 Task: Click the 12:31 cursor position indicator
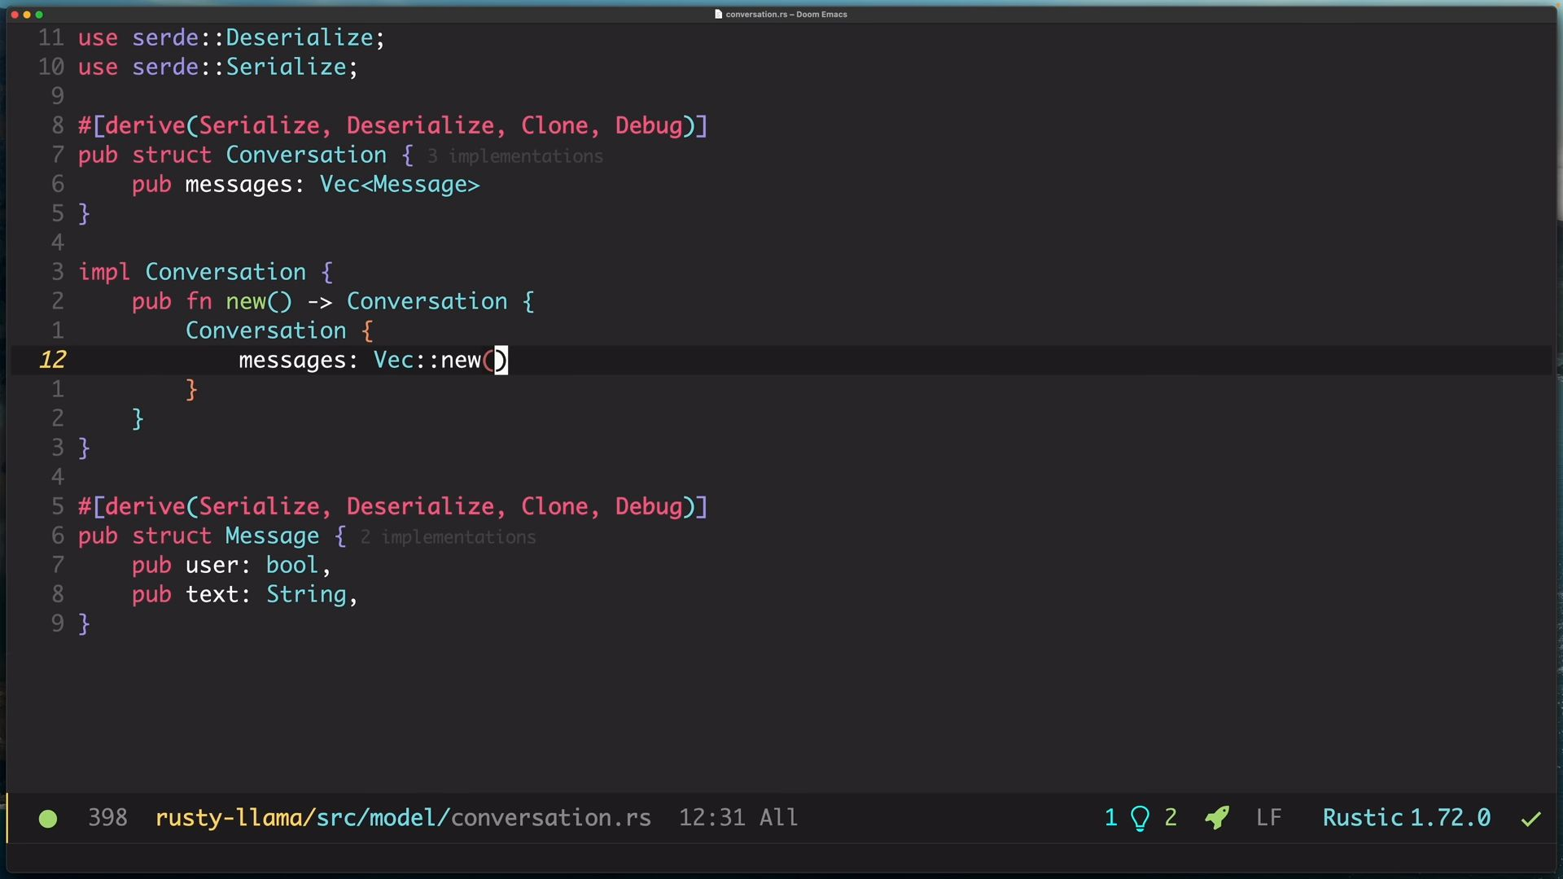[x=711, y=818]
